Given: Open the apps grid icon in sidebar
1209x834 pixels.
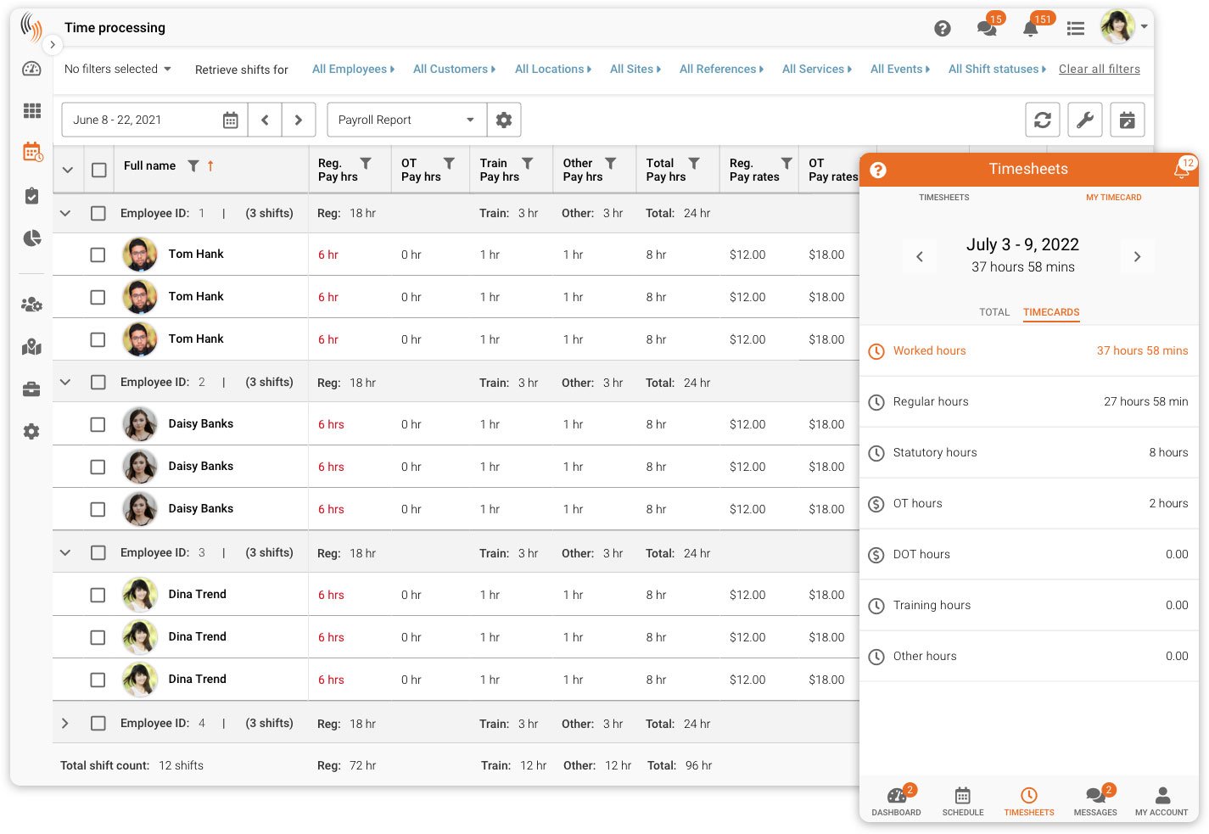Looking at the screenshot, I should (32, 111).
